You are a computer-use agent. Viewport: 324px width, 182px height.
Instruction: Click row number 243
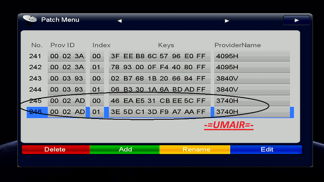[x=35, y=78]
